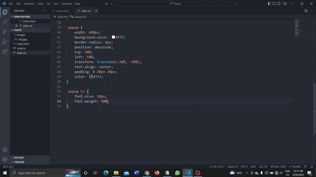Image resolution: width=316 pixels, height=177 pixels.
Task: Open the command center dropdown arrow
Action: (x=237, y=3)
